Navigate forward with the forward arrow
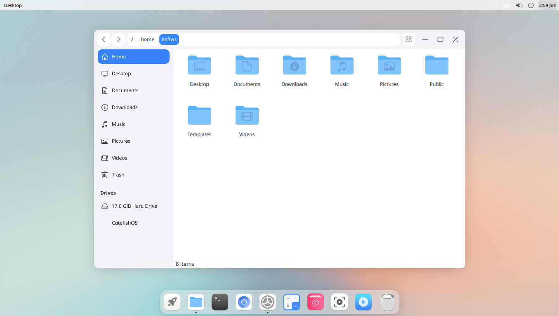Viewport: 559px width, 316px height. pyautogui.click(x=118, y=39)
